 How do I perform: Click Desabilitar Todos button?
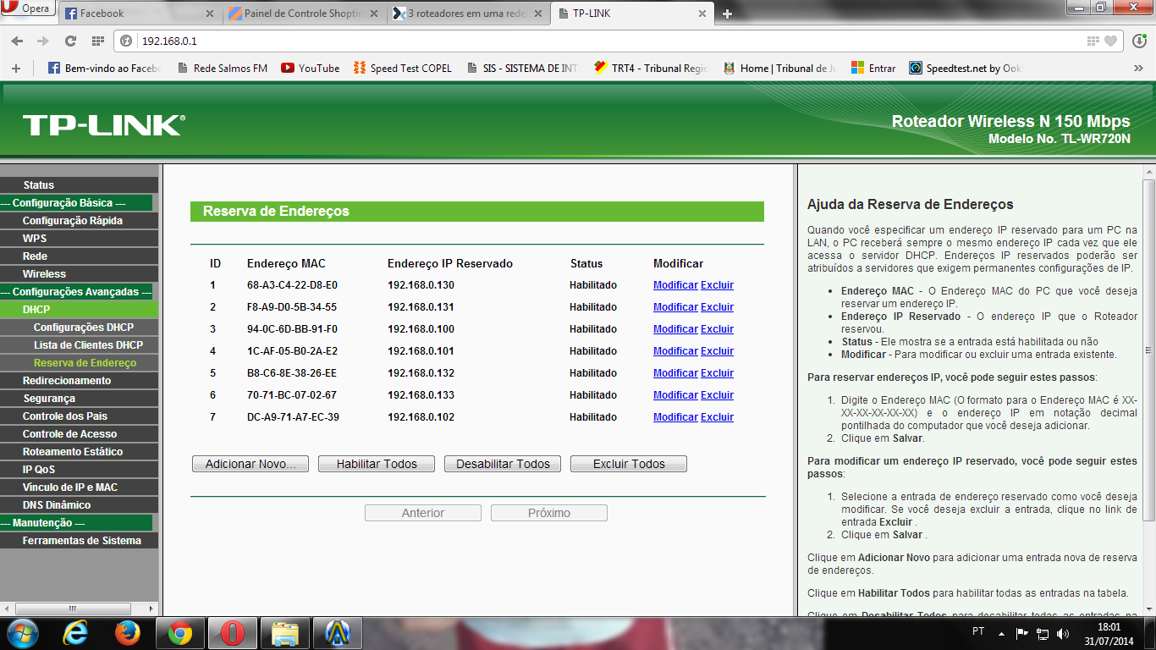[503, 464]
